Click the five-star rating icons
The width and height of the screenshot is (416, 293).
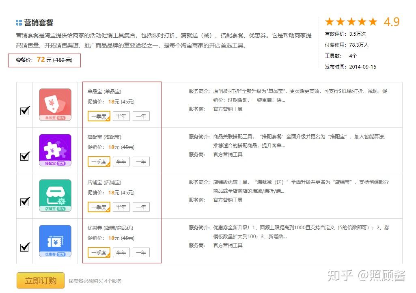351,22
